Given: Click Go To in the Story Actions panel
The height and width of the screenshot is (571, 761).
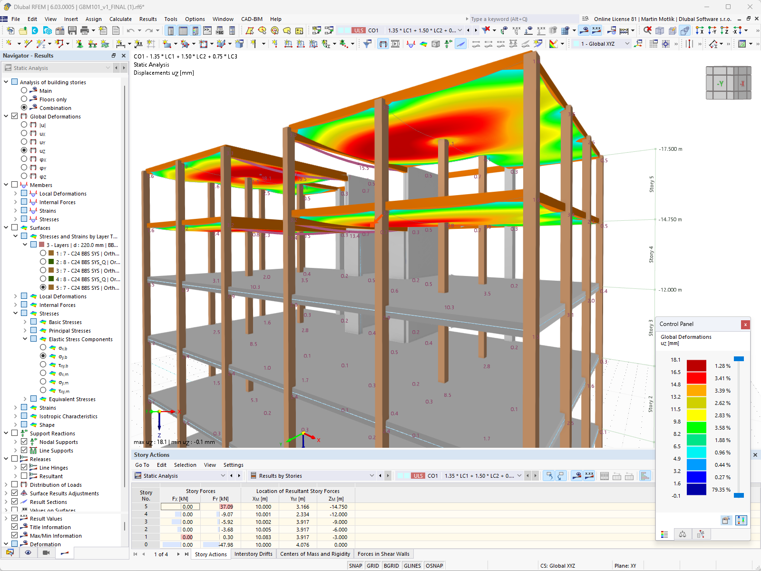Looking at the screenshot, I should tap(142, 465).
